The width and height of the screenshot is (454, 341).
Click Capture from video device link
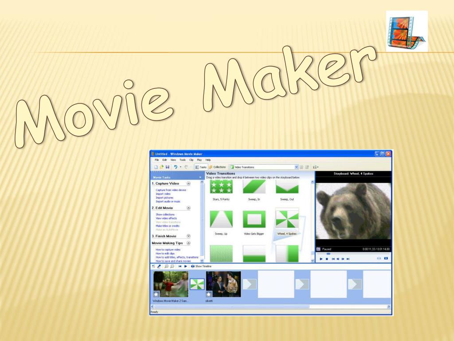point(171,190)
